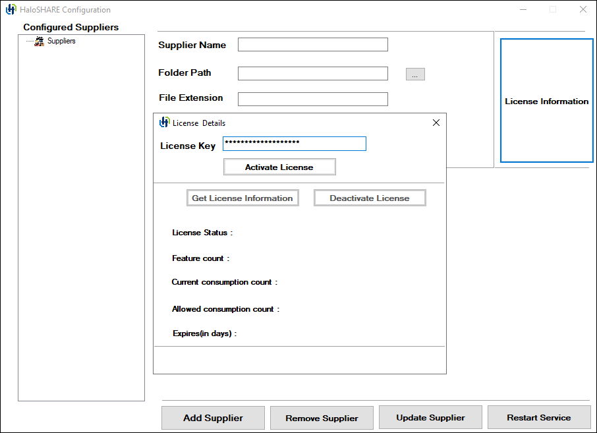Click inside the Folder Path field
This screenshot has height=433, width=597.
tap(312, 73)
